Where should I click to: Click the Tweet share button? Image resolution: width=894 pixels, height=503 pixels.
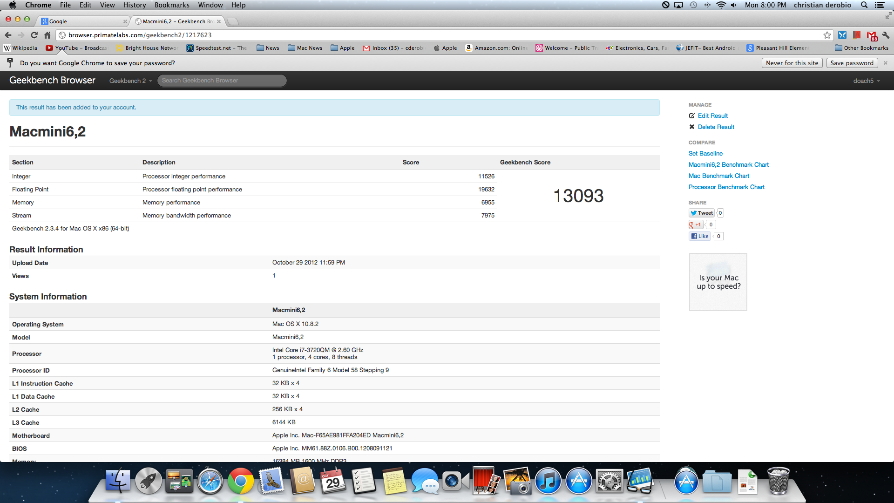tap(702, 213)
